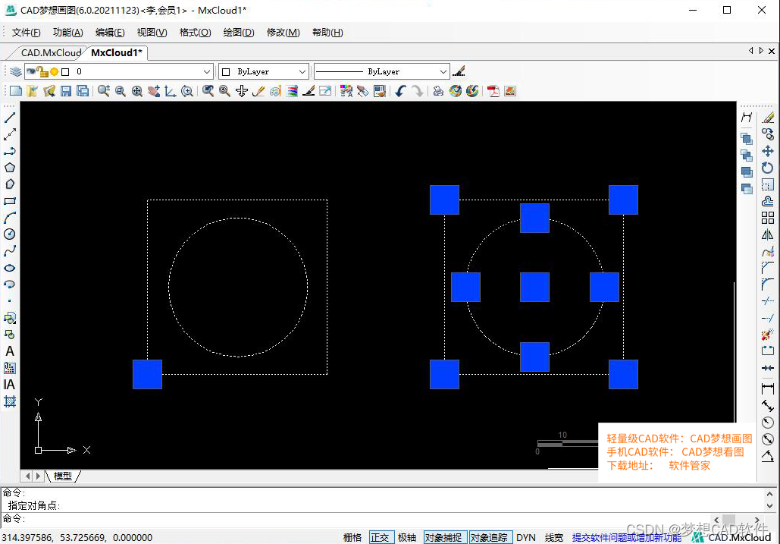Click the Open file icon
Viewport: 780px width, 544px height.
33,91
